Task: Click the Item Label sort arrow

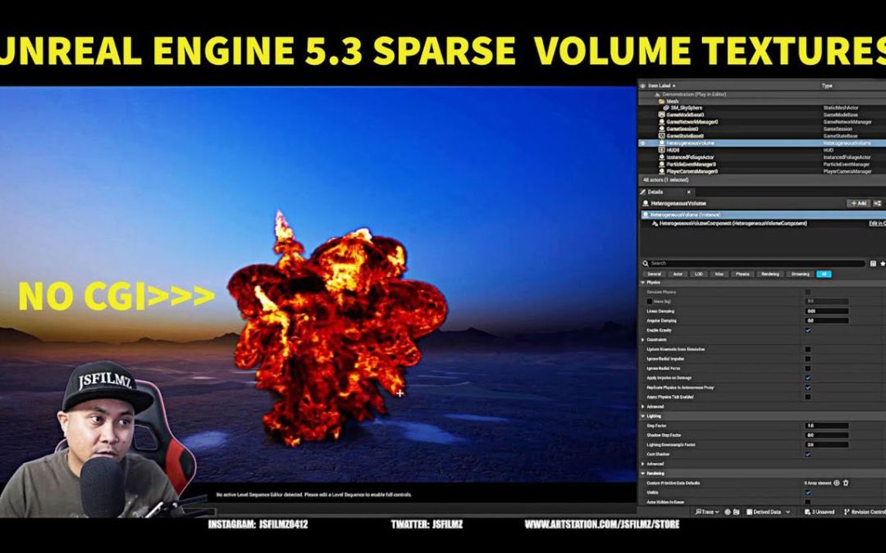Action: 674,86
